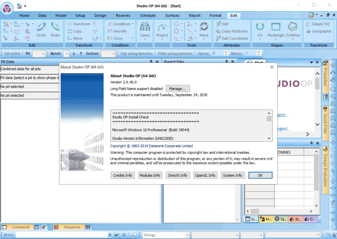Viewport: 337px width, 239px height.
Task: Toggle the Pit Data panel pin
Action: [151, 62]
